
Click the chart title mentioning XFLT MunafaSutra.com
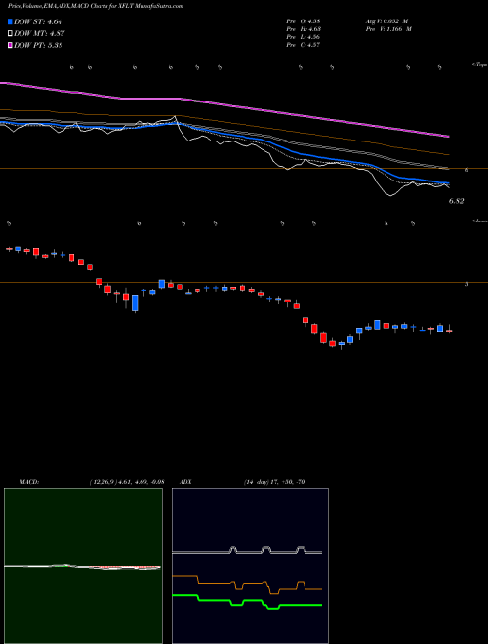pyautogui.click(x=96, y=6)
